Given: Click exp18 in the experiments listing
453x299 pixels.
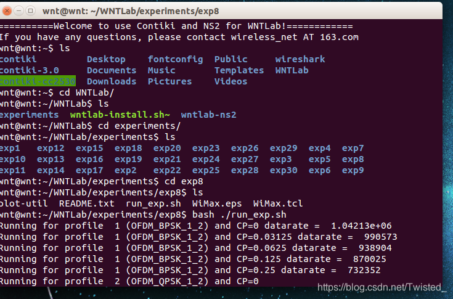Looking at the screenshot, I should coord(128,149).
